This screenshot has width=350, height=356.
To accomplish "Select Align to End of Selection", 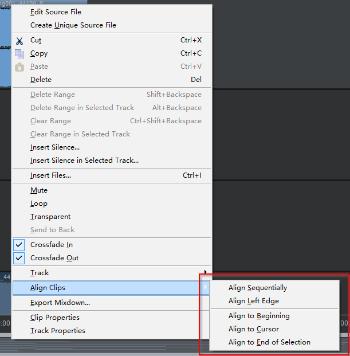I will click(269, 342).
